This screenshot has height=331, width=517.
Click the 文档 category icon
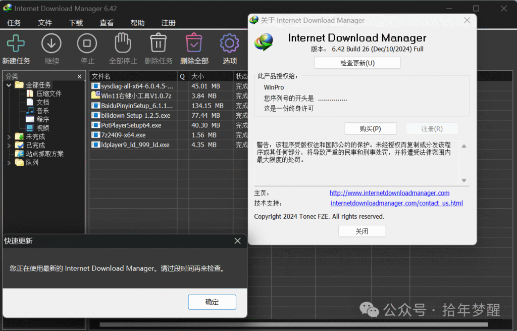[30, 102]
